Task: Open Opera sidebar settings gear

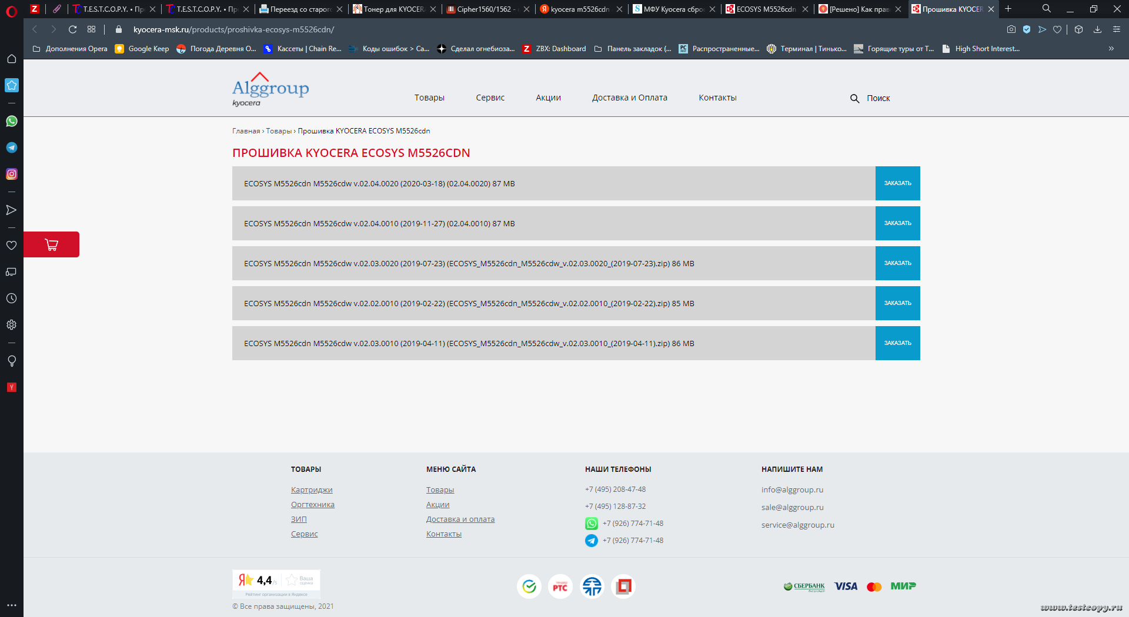Action: 12,325
